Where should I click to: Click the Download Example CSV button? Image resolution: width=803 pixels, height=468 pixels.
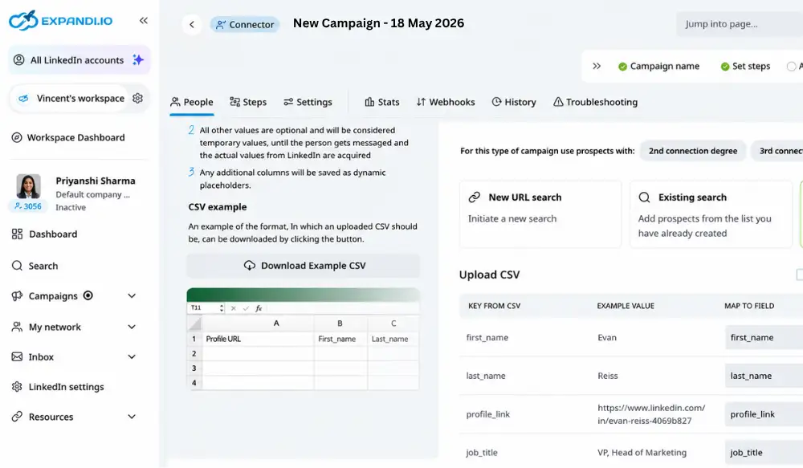(x=304, y=266)
